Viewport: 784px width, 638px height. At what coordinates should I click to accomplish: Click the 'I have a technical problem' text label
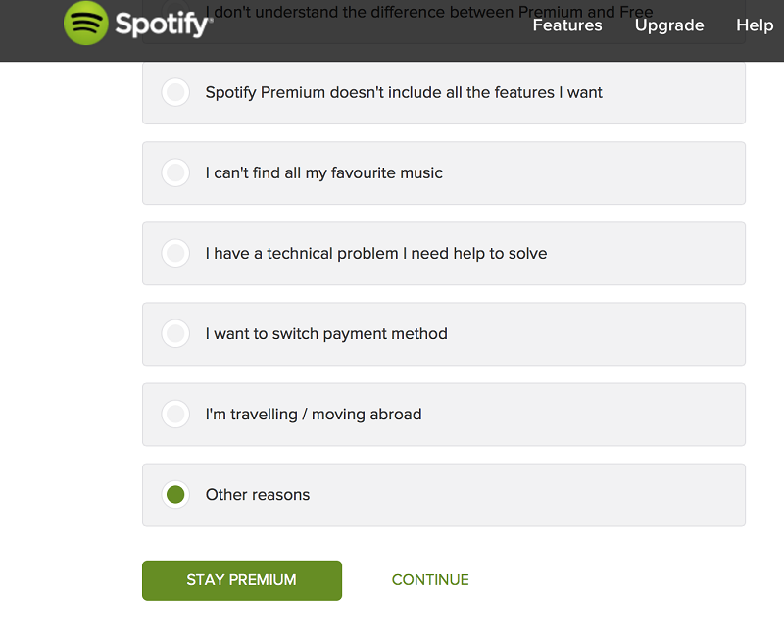[376, 254]
